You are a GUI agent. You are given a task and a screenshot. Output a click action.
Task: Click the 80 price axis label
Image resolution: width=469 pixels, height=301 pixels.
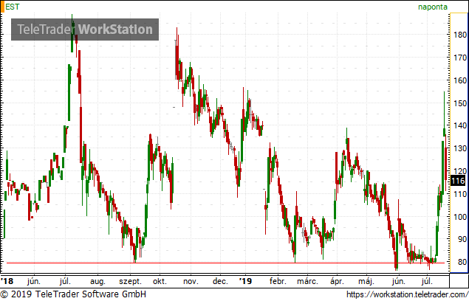(x=462, y=262)
